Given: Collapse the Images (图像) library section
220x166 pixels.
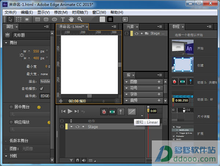Looking at the screenshot, I should [126, 82].
